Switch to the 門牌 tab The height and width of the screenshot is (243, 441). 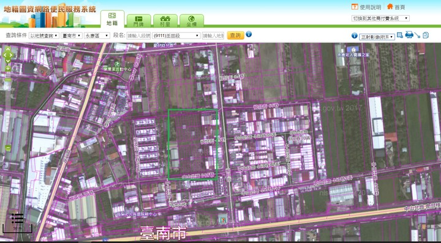point(138,21)
